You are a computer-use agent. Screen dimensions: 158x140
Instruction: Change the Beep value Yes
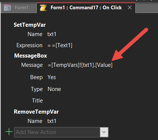(52, 77)
